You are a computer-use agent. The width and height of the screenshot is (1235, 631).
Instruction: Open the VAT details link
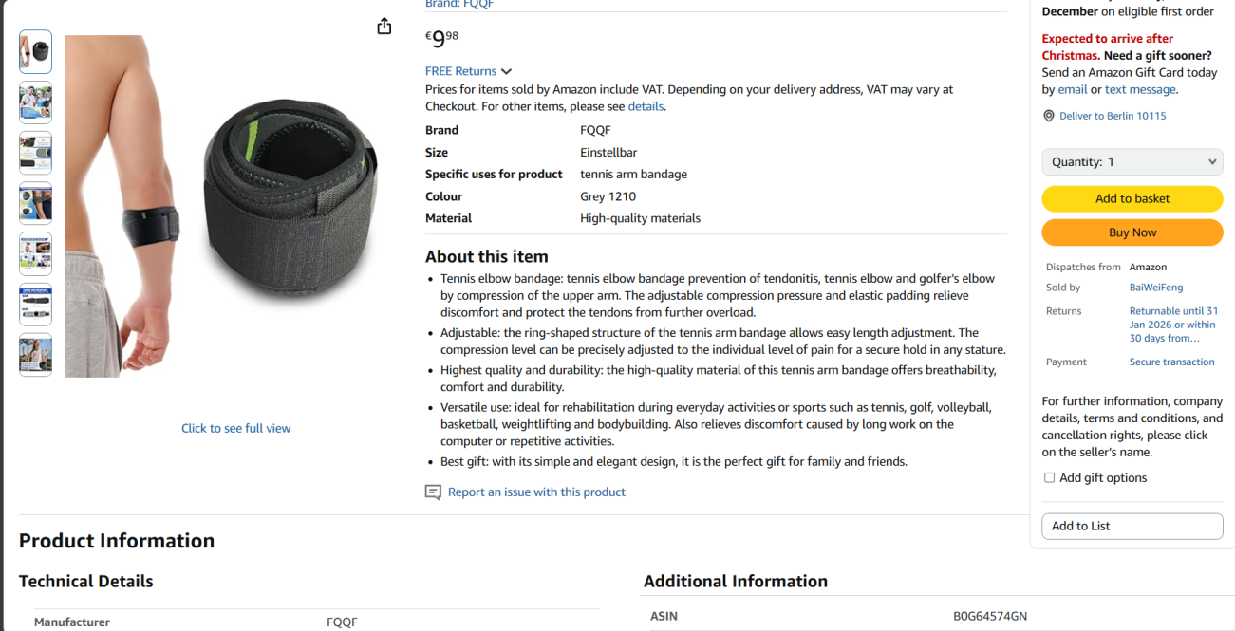click(645, 106)
